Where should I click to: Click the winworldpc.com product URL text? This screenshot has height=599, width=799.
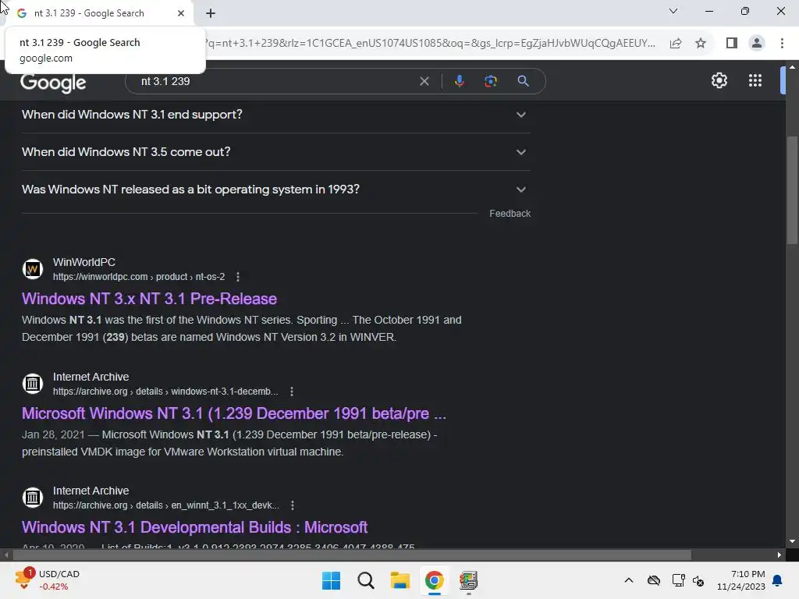(x=139, y=277)
